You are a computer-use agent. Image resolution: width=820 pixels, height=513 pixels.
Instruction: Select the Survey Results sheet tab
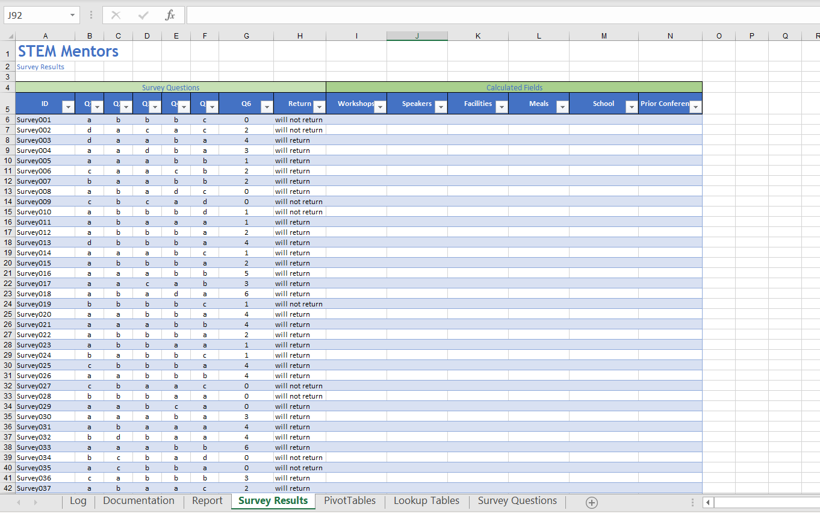(x=273, y=501)
